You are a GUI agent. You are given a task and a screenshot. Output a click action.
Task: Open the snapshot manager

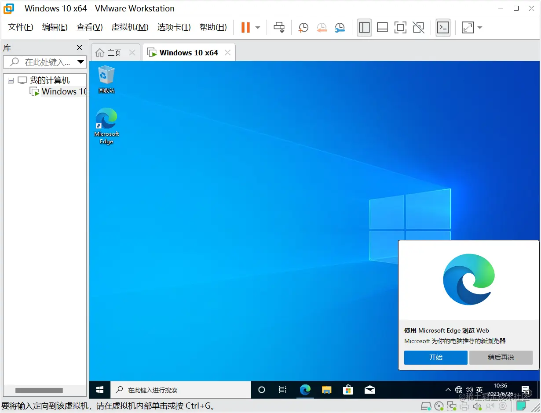[x=340, y=28]
